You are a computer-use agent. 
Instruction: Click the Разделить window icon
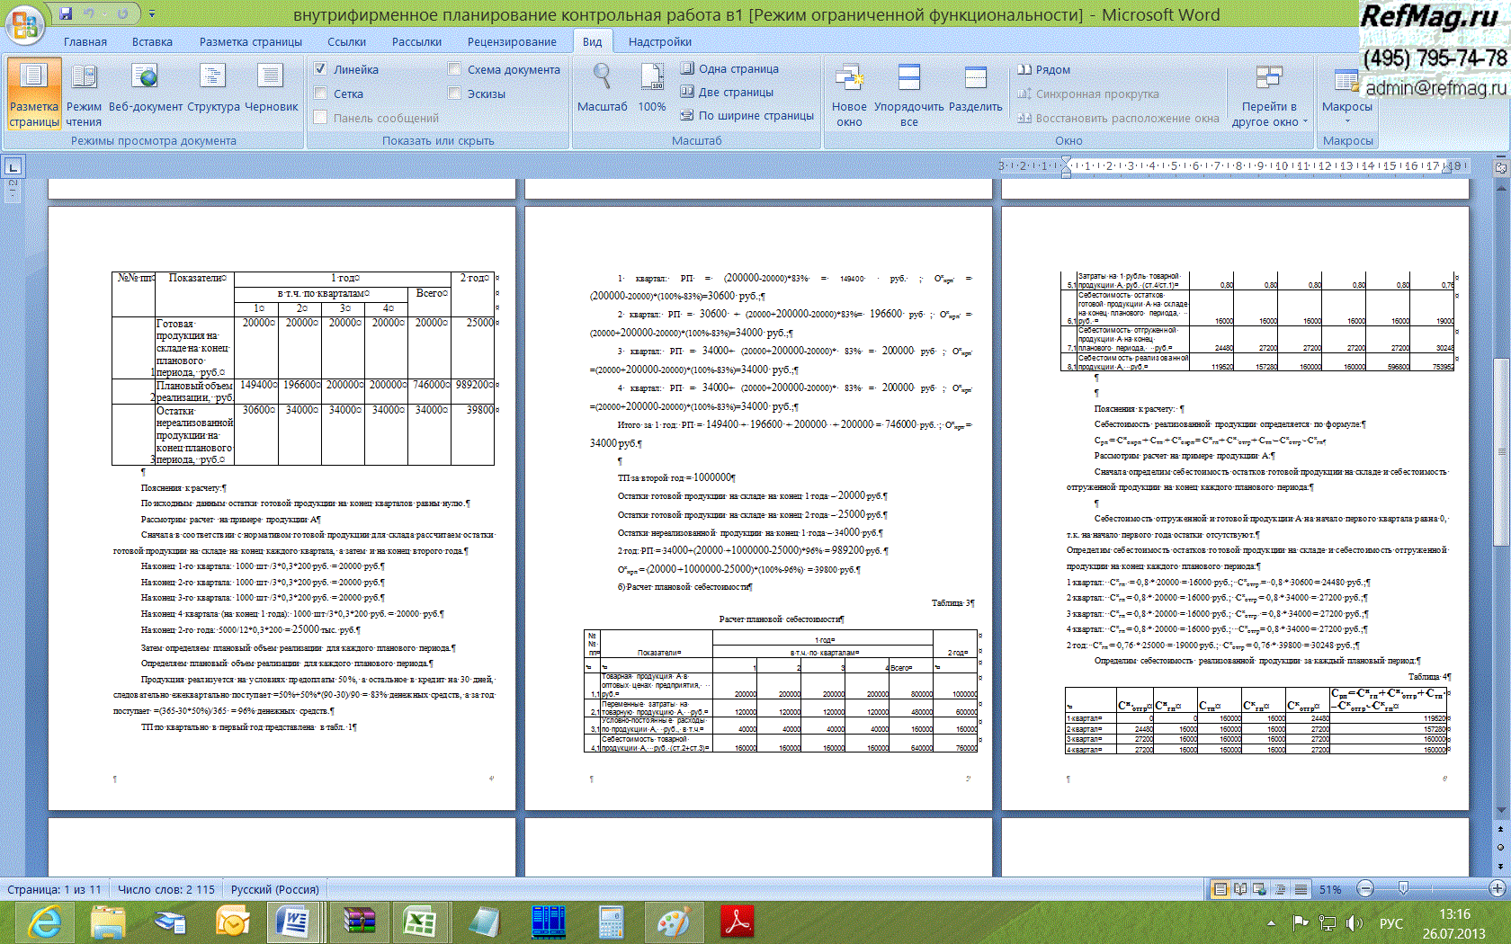(975, 78)
